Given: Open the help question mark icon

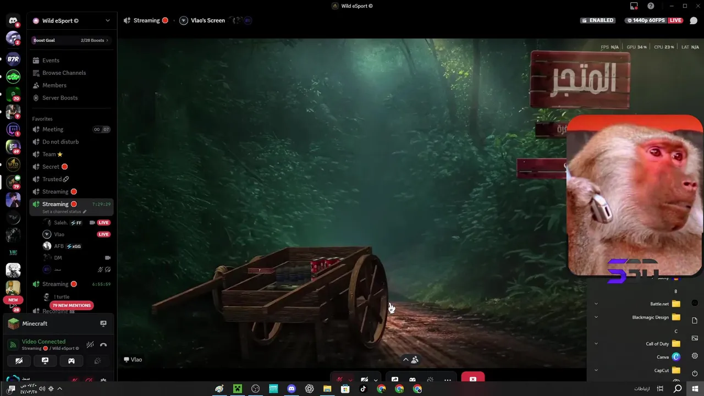Looking at the screenshot, I should tap(651, 6).
